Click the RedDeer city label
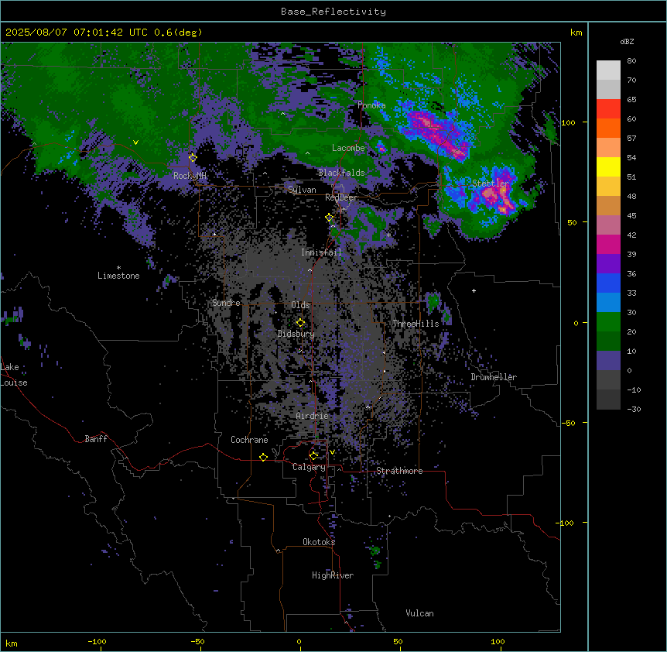 coord(341,197)
